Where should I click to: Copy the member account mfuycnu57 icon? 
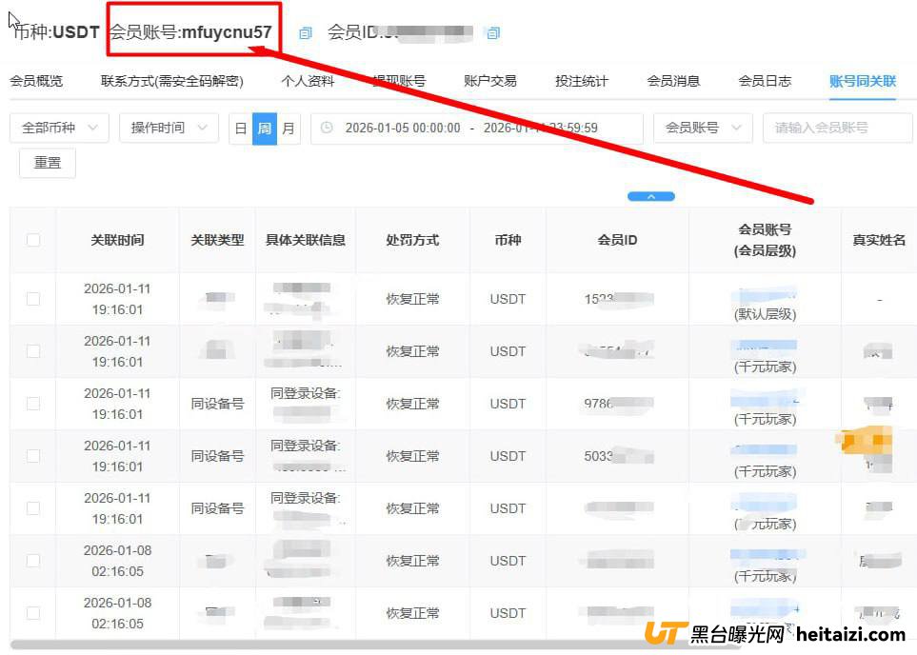(306, 33)
